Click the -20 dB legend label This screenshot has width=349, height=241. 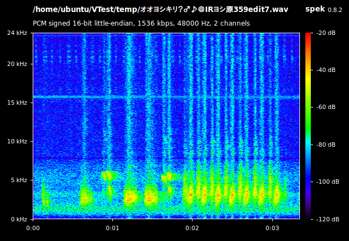[x=326, y=33]
